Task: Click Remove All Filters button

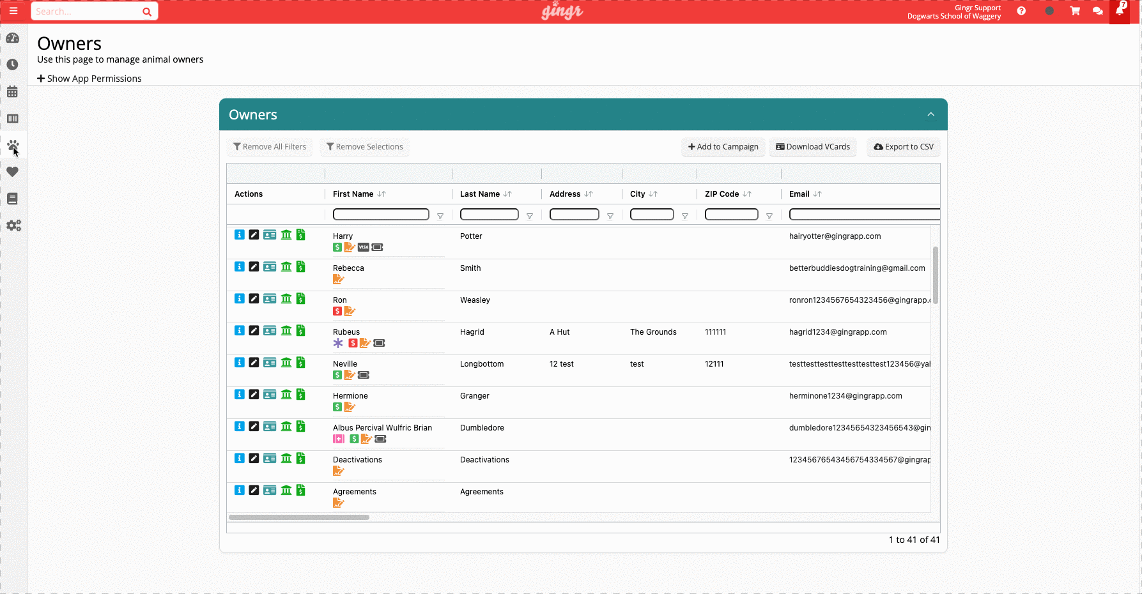Action: click(x=270, y=147)
